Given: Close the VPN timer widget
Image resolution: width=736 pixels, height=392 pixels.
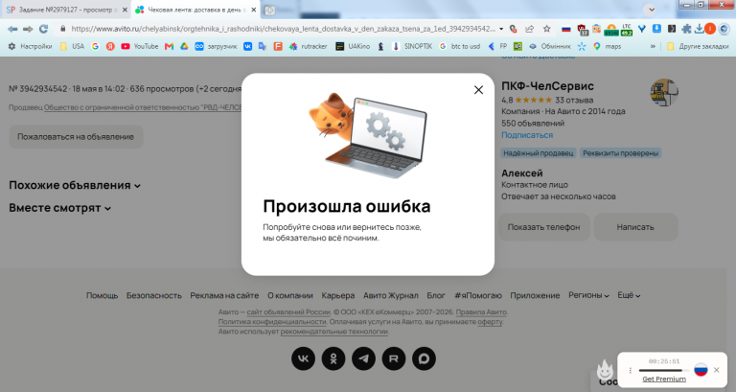Looking at the screenshot, I should pyautogui.click(x=716, y=370).
